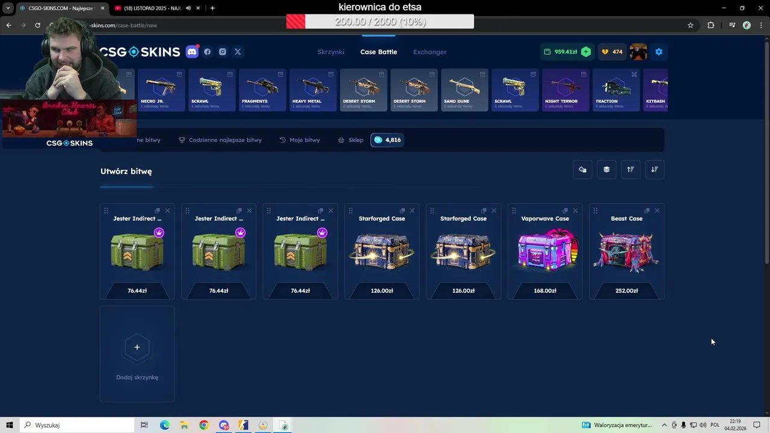The image size is (770, 433).
Task: Add a case with Dodaj skrzynkę
Action: [x=137, y=354]
